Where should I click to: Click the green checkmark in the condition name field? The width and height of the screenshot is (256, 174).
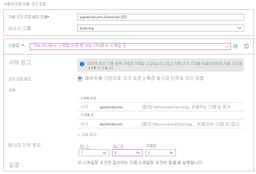pyautogui.click(x=227, y=46)
